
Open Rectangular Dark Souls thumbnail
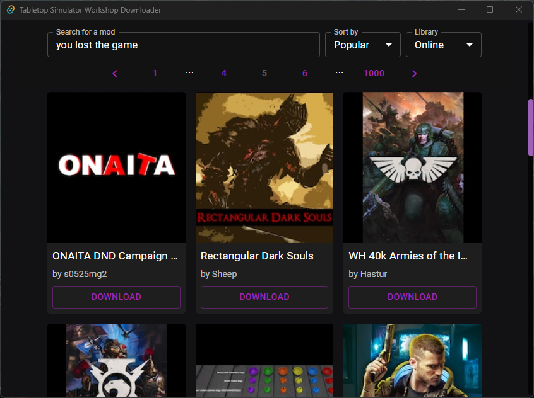tap(264, 168)
